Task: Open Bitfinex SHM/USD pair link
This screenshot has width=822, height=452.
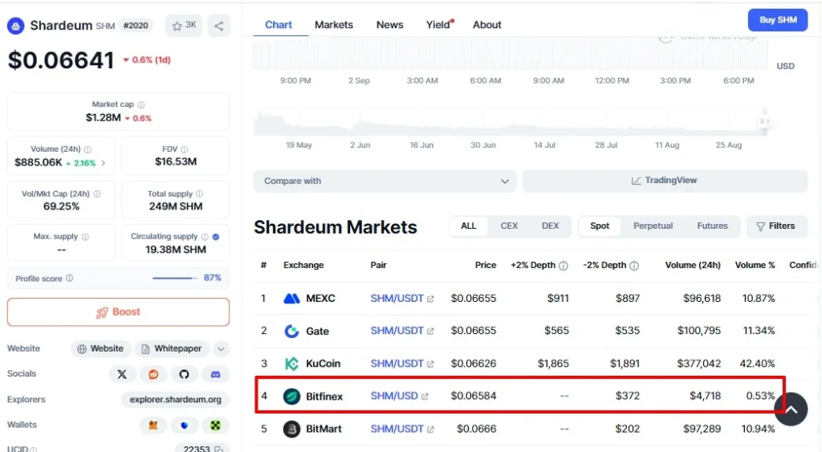Action: (x=400, y=396)
